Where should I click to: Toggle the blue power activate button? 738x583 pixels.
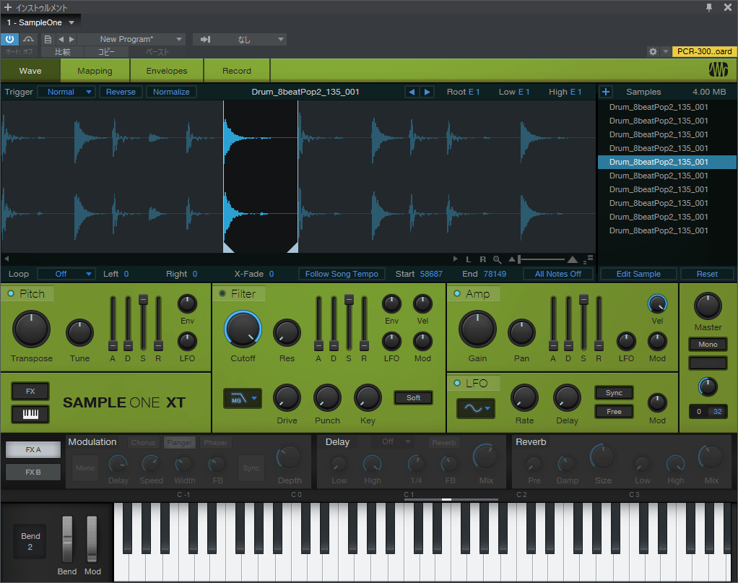(x=9, y=39)
